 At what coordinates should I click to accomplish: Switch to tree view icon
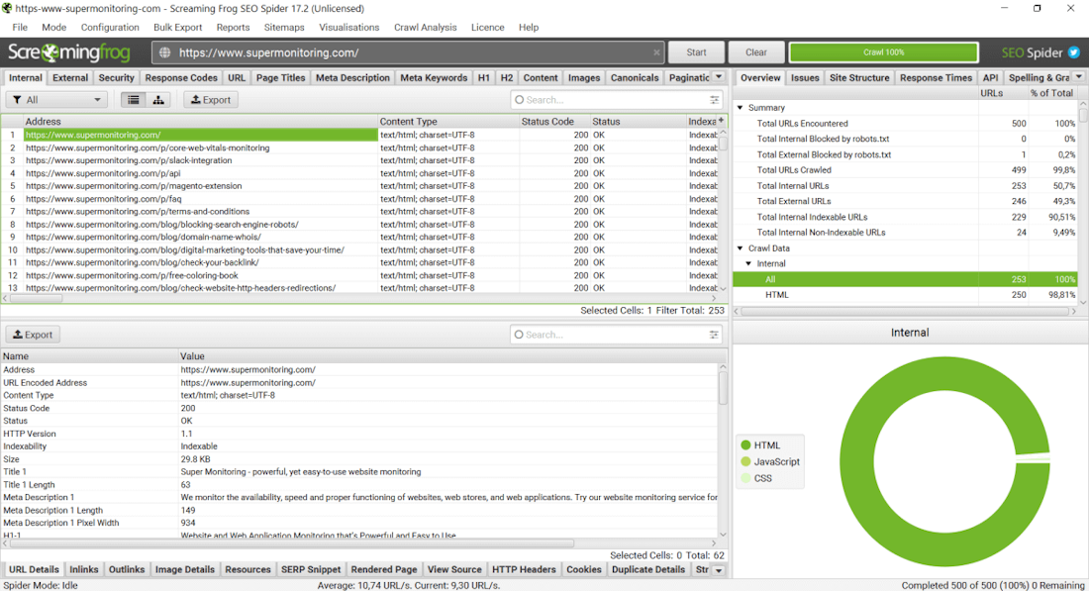[x=158, y=100]
